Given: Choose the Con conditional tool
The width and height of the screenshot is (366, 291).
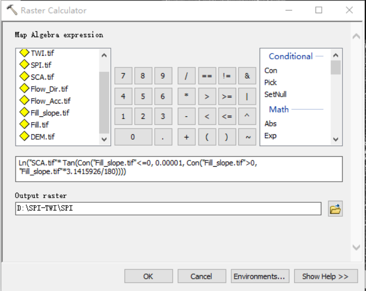Looking at the screenshot, I should point(271,71).
